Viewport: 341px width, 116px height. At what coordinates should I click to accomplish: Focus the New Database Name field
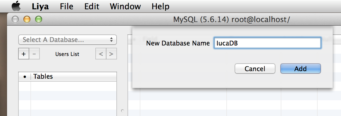pos(267,43)
